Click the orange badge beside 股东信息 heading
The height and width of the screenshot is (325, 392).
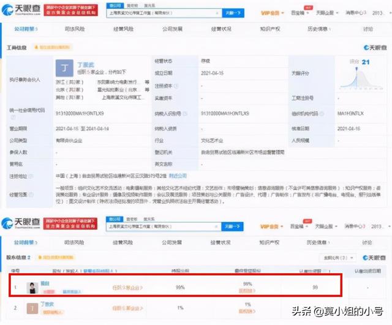pyautogui.click(x=56, y=257)
